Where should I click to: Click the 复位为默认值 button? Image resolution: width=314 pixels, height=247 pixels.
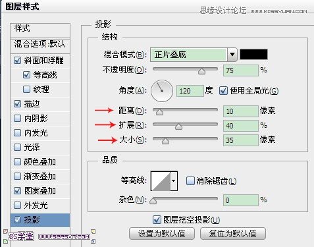(233, 234)
